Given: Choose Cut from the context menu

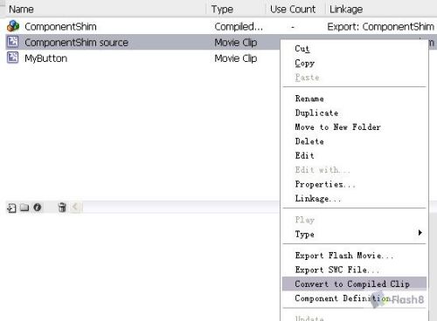Looking at the screenshot, I should (302, 49).
